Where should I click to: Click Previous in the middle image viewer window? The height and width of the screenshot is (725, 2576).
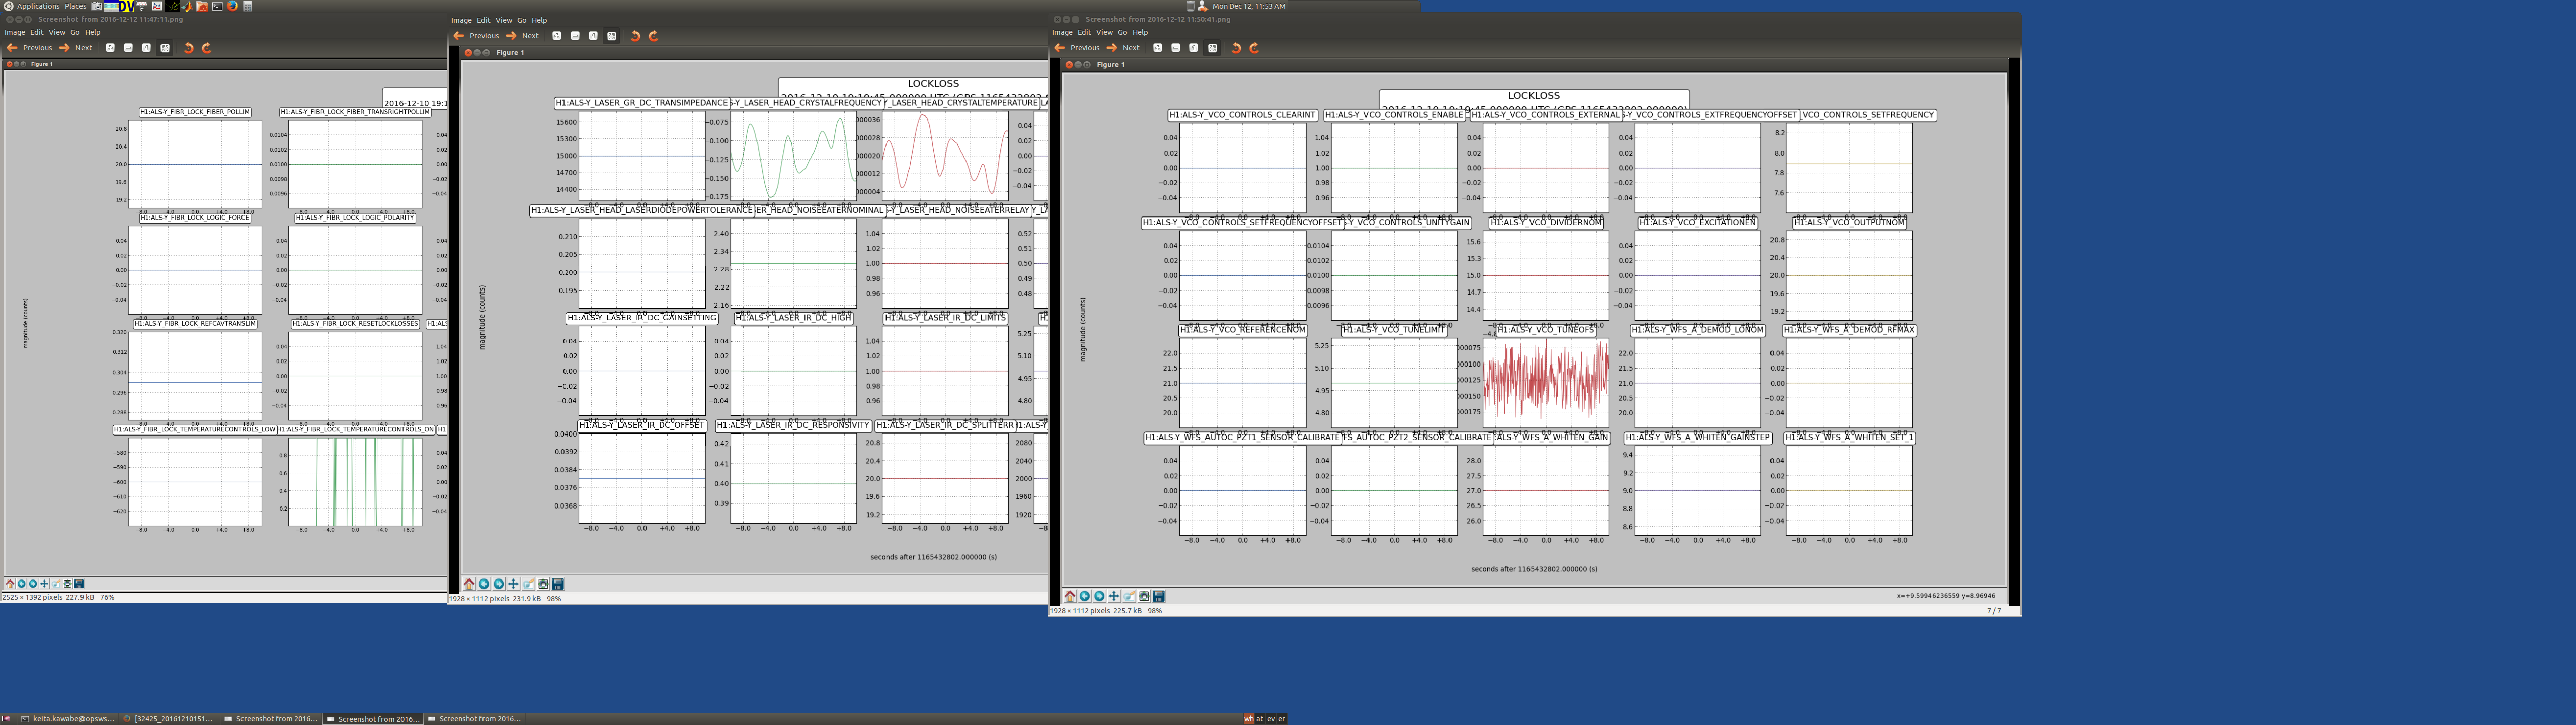point(476,36)
